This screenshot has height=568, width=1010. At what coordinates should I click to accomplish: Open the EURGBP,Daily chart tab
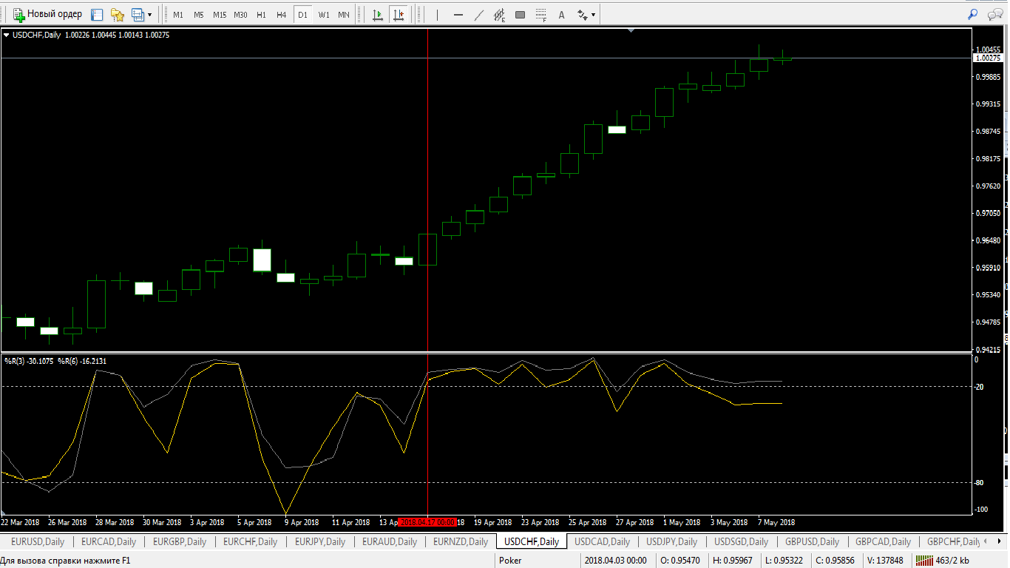tap(180, 541)
